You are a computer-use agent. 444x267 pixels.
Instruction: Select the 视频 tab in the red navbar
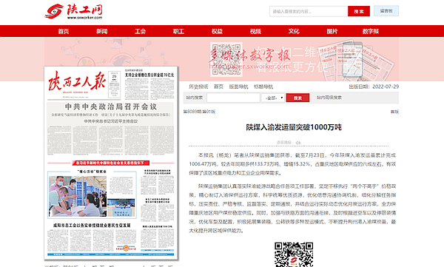pos(255,31)
